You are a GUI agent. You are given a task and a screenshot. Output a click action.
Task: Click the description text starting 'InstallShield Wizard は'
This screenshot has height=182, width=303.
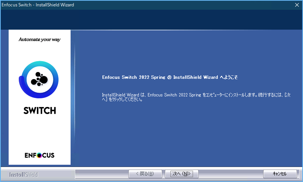click(x=196, y=97)
